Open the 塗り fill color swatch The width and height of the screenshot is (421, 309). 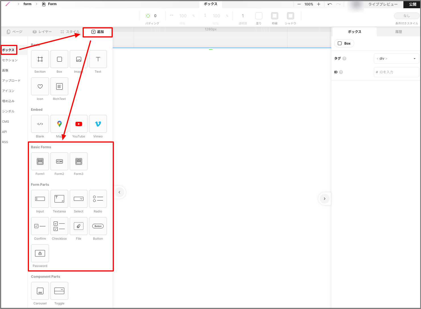[259, 16]
